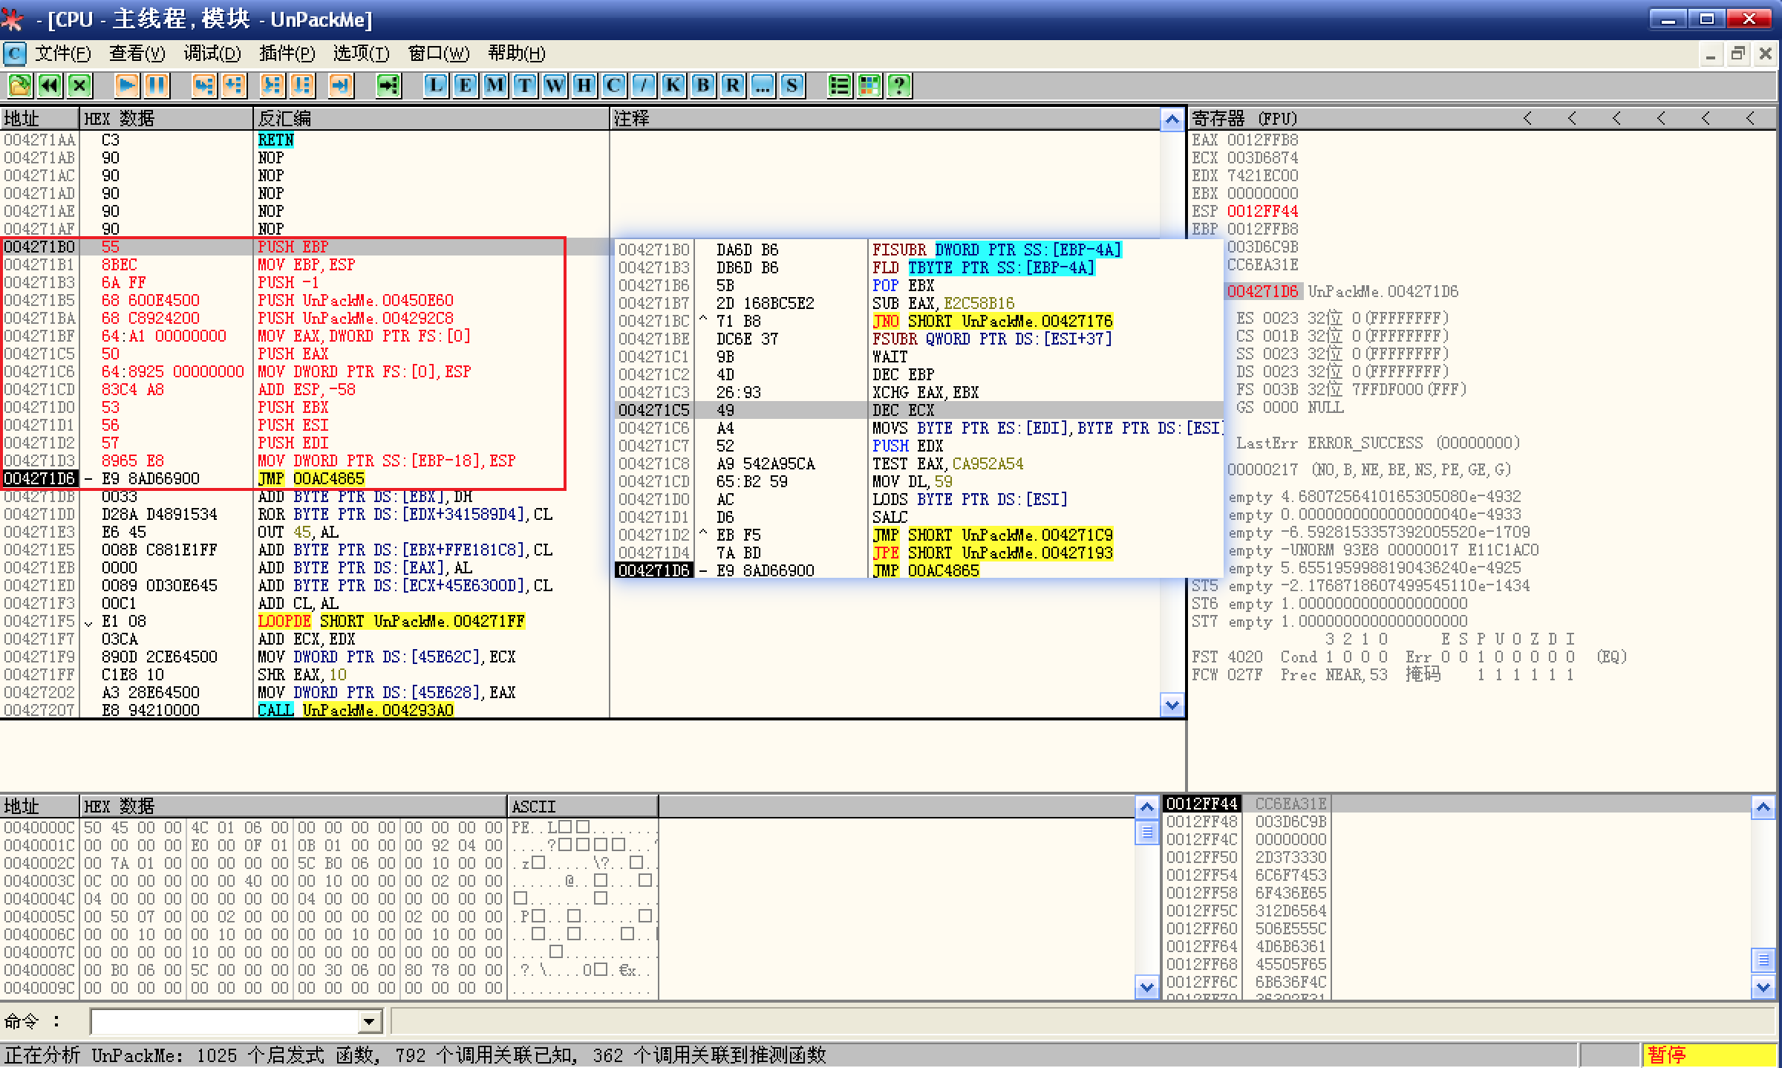Click the green Go to address icon
Viewport: 1782px width, 1068px height.
coord(388,85)
